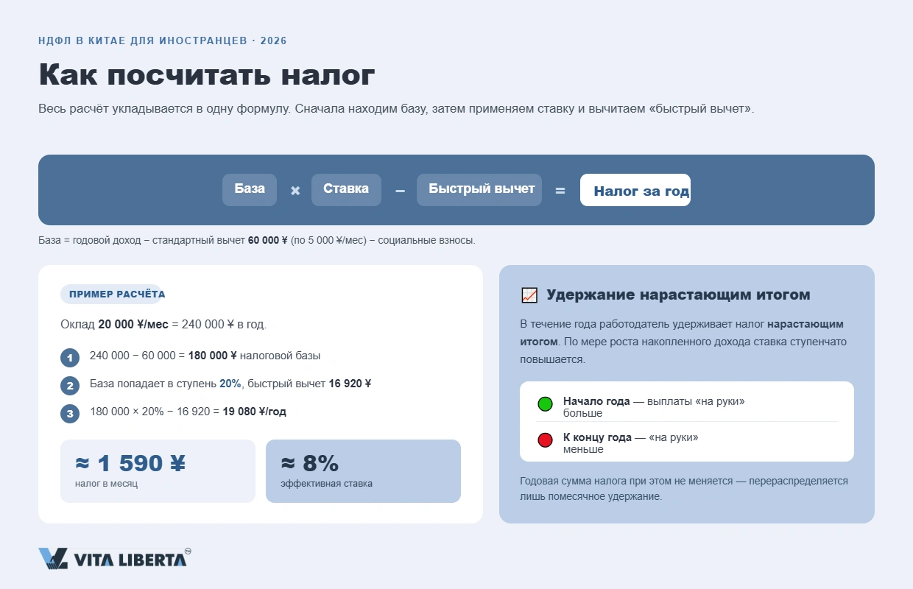Click the ≈ 1 590 ¥ monthly tax card
The width and height of the screenshot is (913, 589).
(158, 471)
